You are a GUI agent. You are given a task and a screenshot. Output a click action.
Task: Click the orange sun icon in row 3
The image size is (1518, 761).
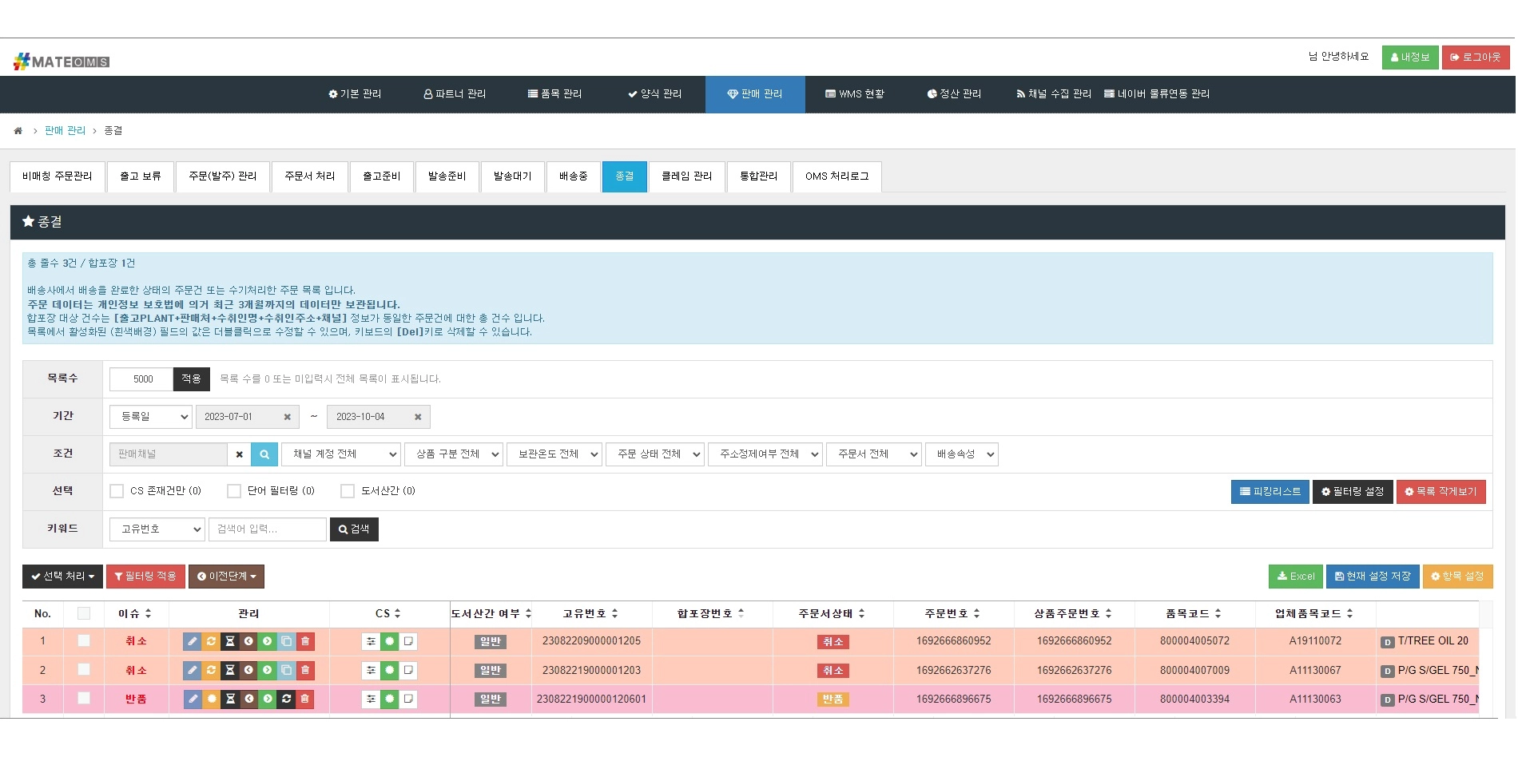(211, 699)
